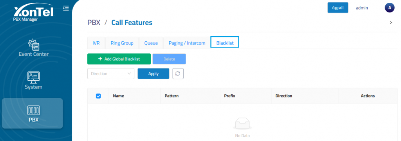The image size is (401, 141).
Task: Switch to the IVR tab
Action: click(x=96, y=43)
